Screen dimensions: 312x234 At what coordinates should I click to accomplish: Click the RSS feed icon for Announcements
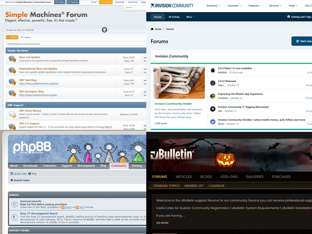tap(77, 207)
